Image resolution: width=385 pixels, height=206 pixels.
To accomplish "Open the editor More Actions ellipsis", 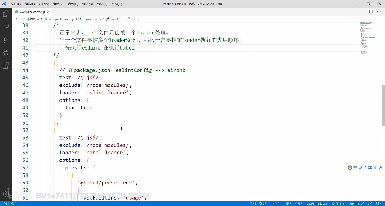I will point(379,12).
